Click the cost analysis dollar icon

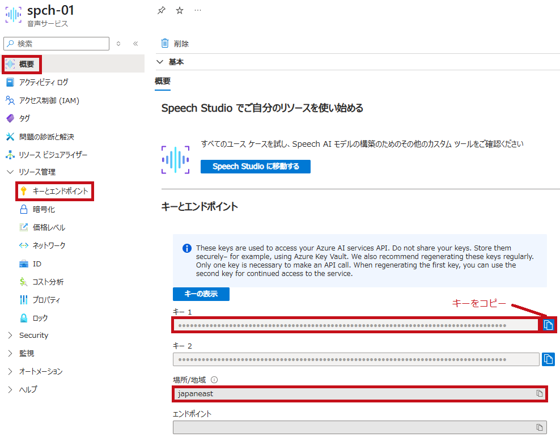tap(24, 282)
